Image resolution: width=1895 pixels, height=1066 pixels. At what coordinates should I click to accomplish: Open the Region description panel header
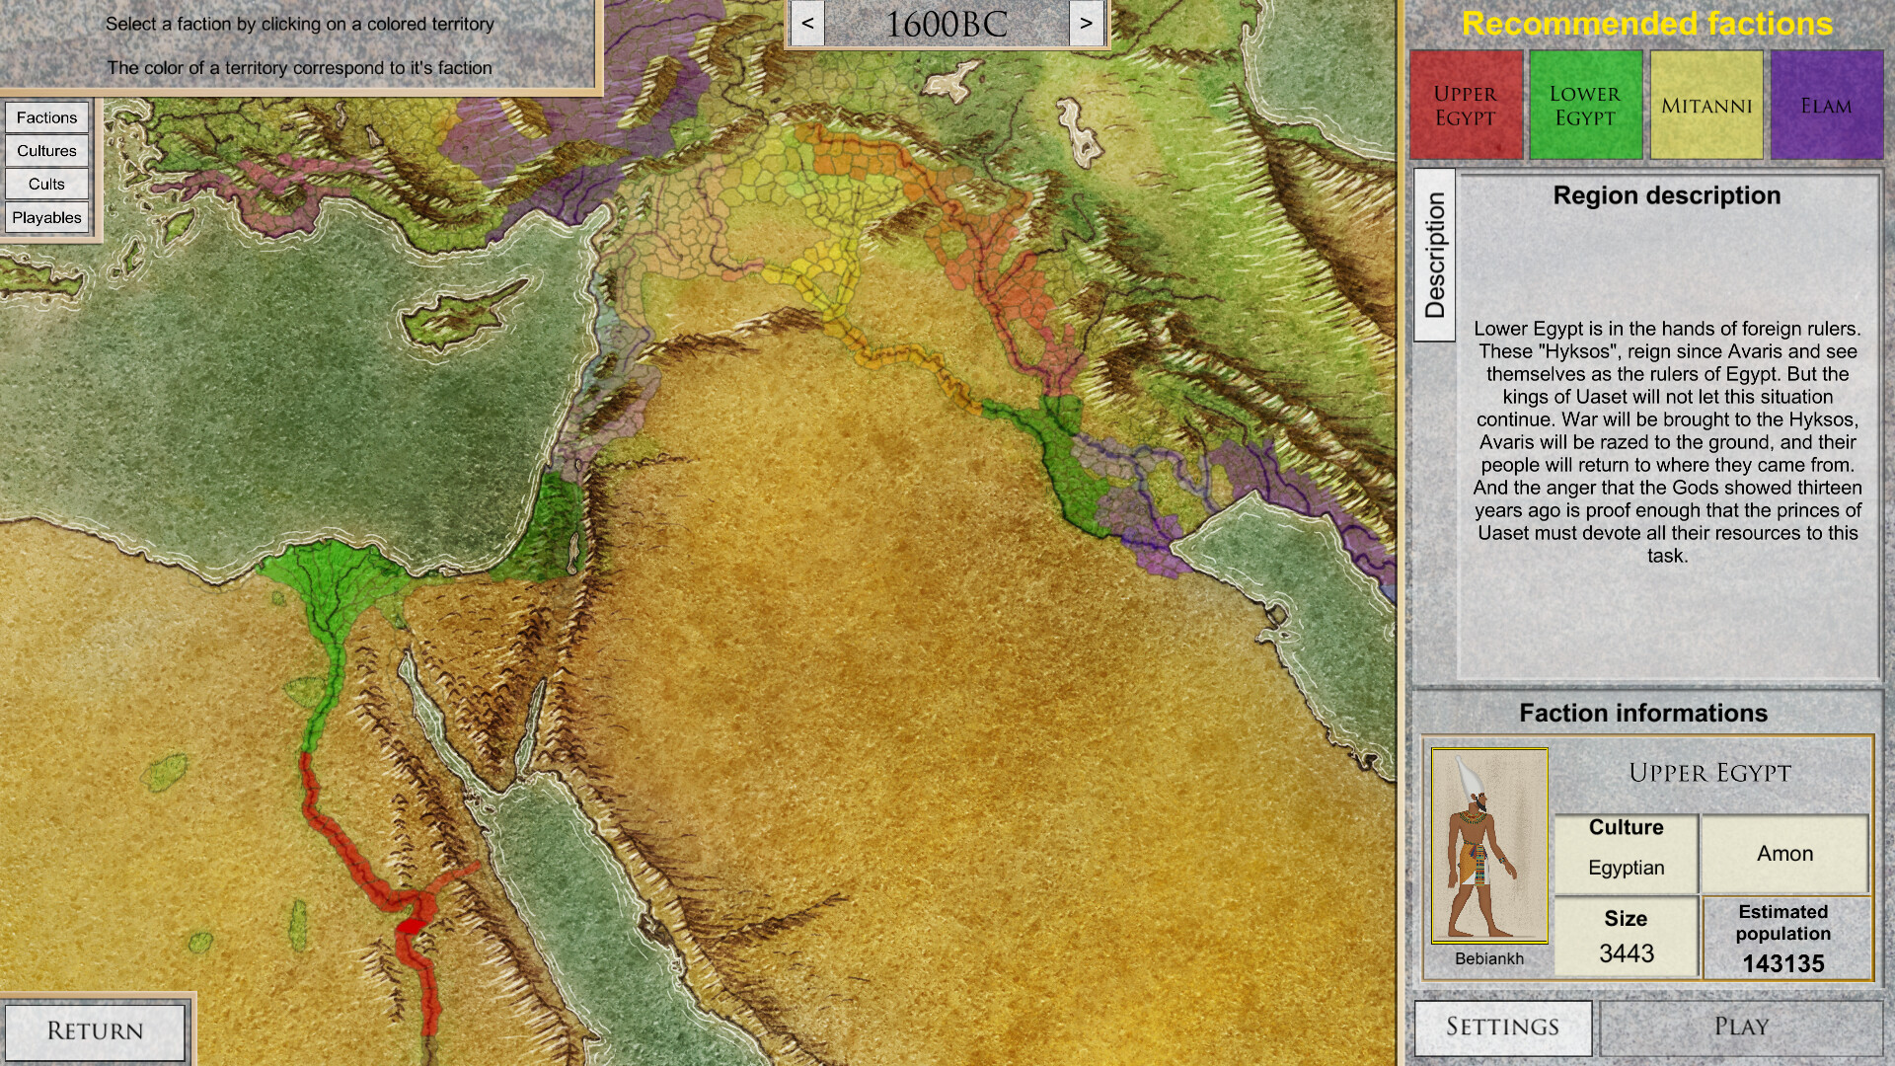[x=1667, y=195]
